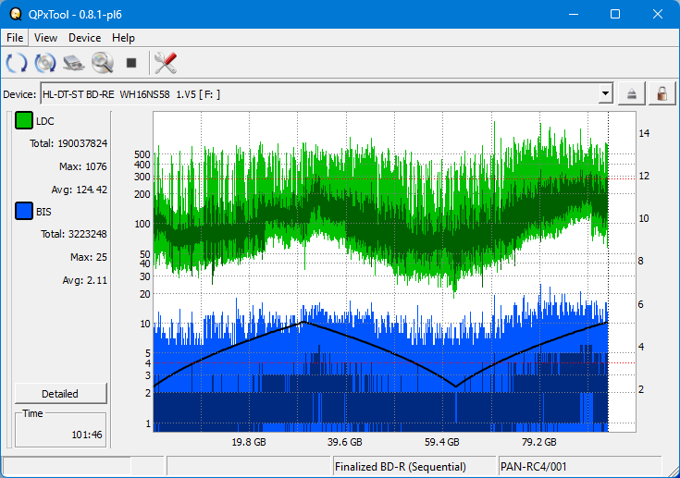Click the refresh device list icon
Screen dimensions: 680x478
(17, 63)
